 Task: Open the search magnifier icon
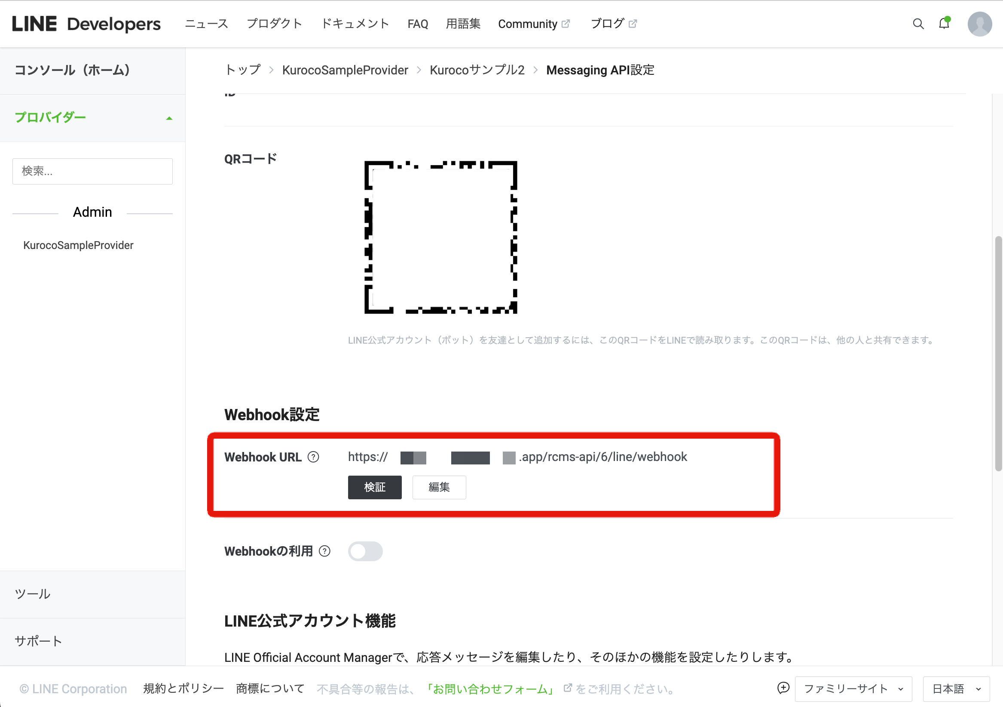[918, 24]
